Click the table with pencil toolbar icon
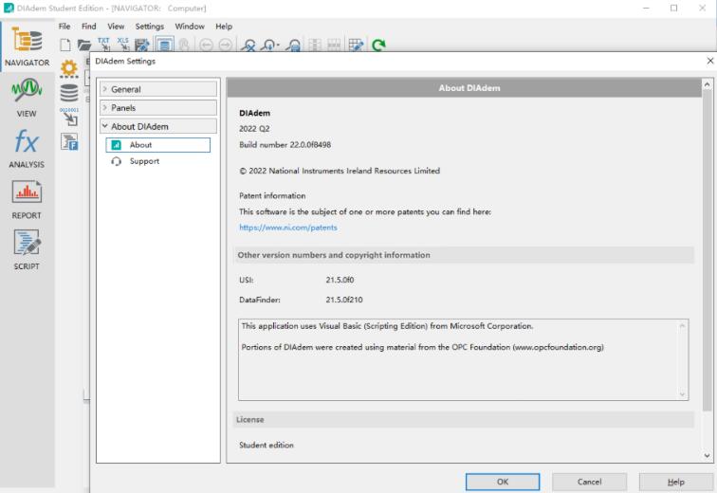The image size is (717, 493). pos(356,45)
